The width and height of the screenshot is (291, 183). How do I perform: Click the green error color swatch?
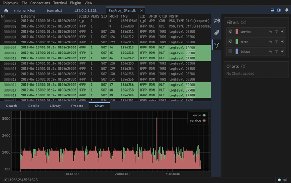pos(236,42)
